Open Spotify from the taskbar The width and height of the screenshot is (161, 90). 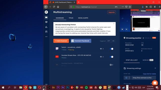(86, 87)
